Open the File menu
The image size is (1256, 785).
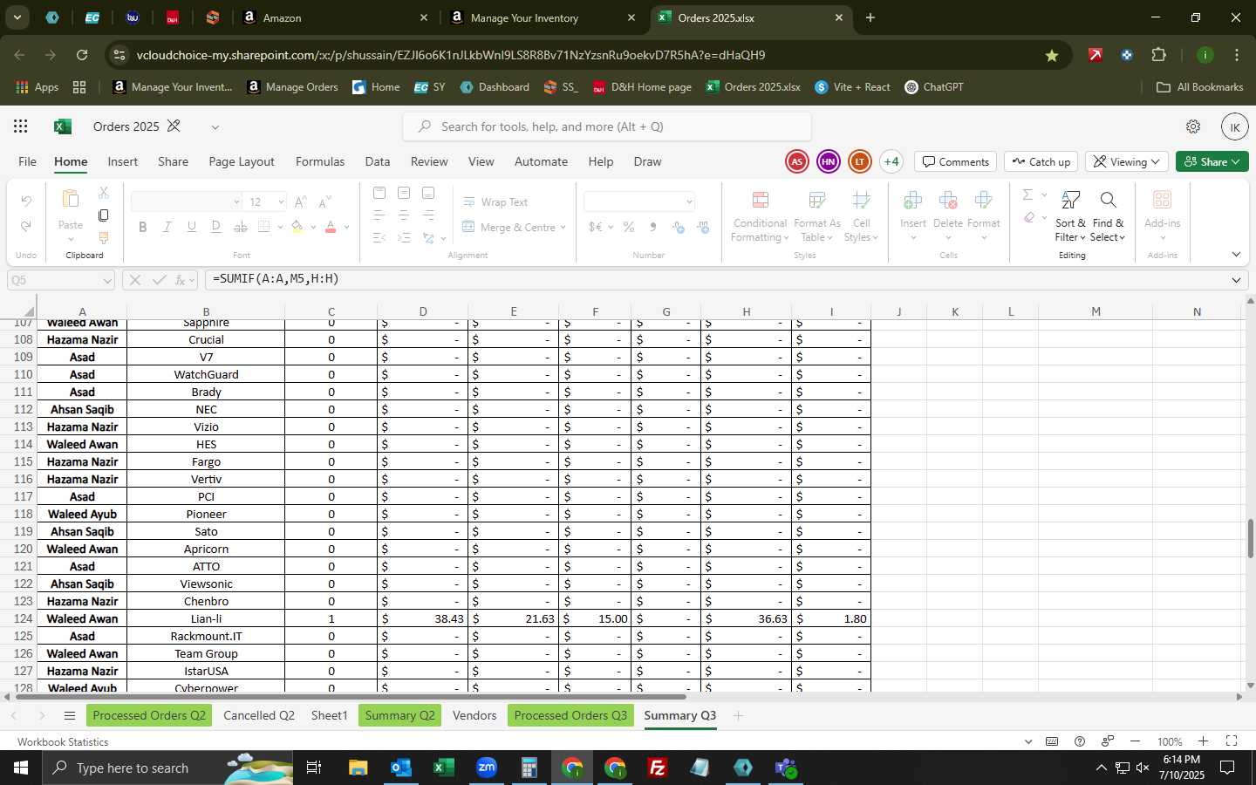click(28, 161)
